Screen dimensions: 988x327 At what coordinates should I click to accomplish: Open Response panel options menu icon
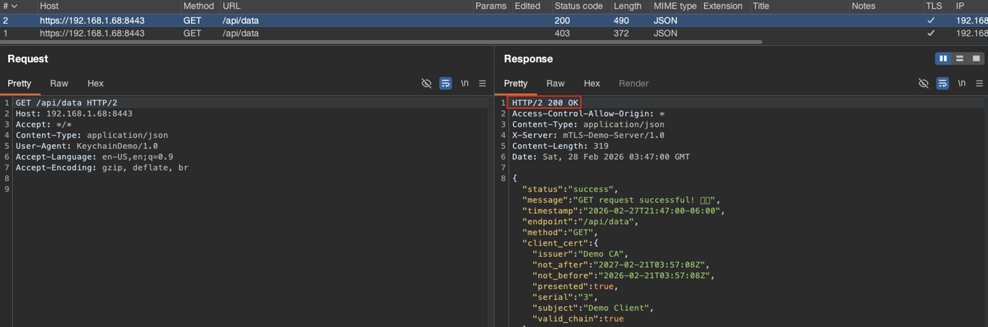979,83
